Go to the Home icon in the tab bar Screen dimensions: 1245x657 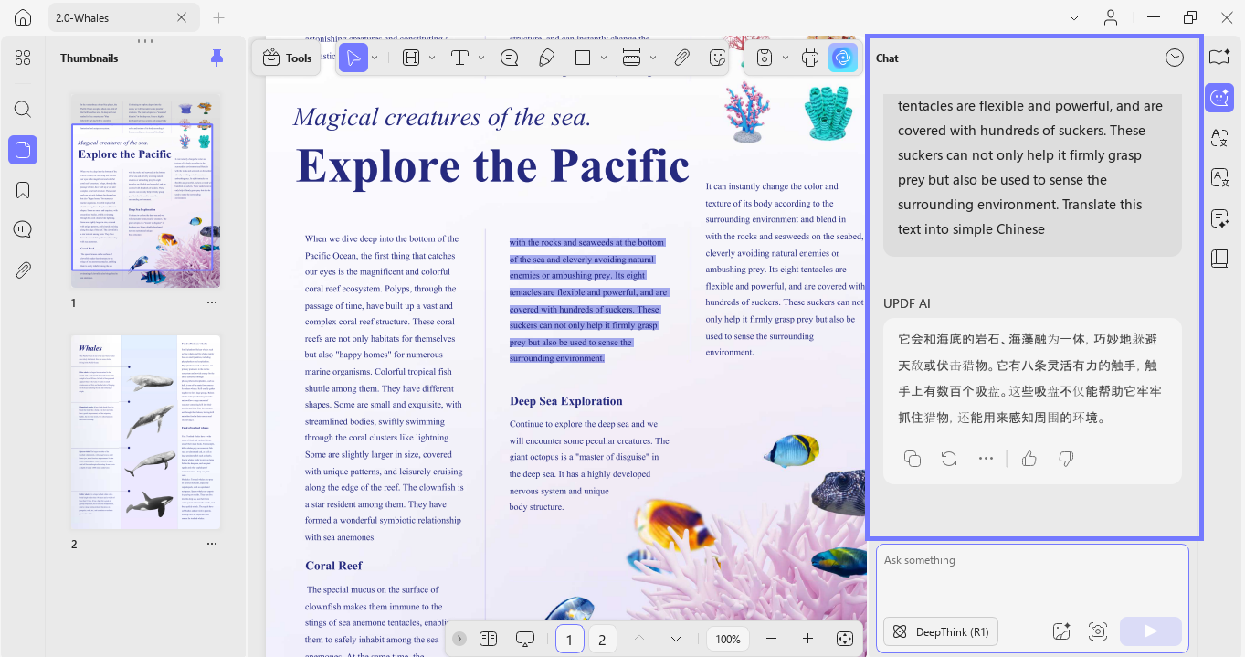click(x=23, y=17)
